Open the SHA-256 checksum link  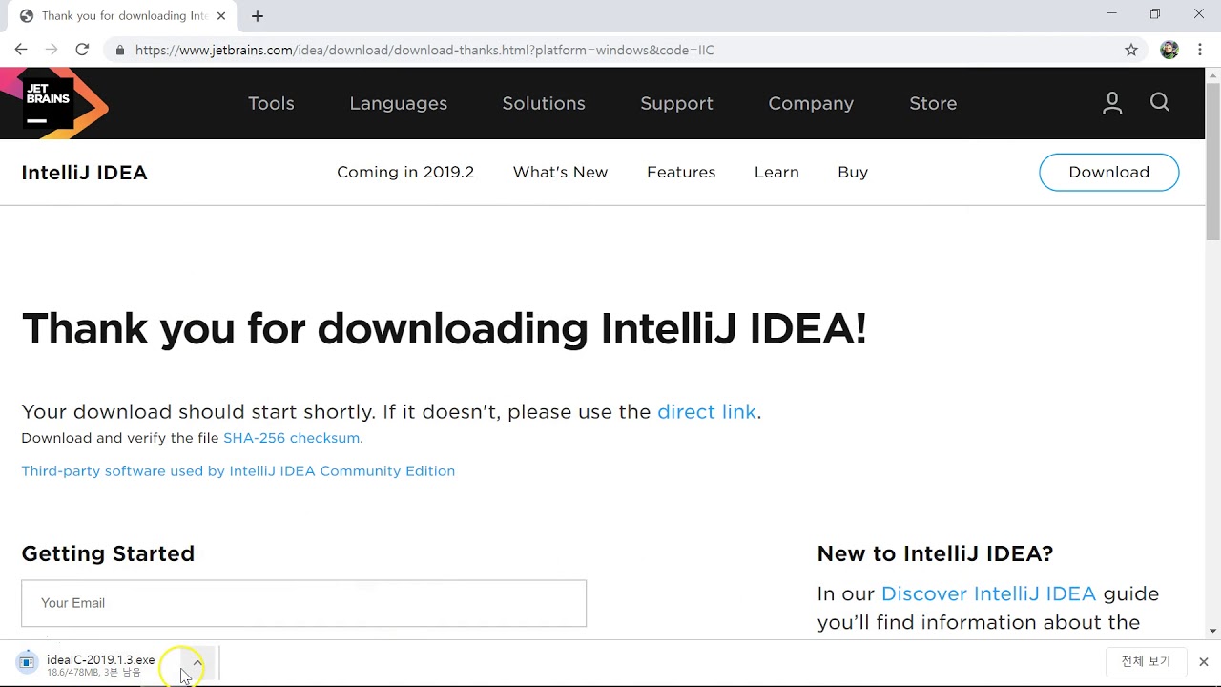[291, 438]
